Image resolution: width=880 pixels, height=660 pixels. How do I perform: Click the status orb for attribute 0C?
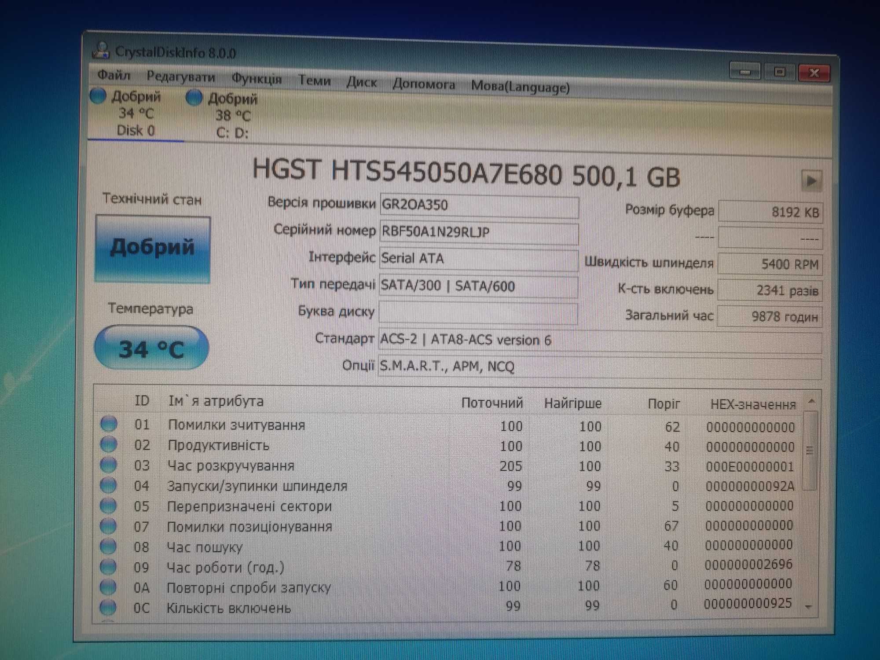[108, 607]
